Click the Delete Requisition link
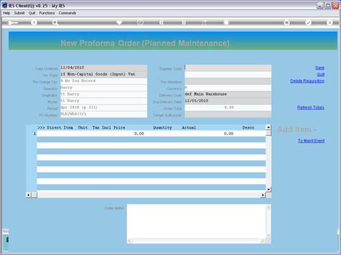Viewport: 341px width, 255px height. pyautogui.click(x=307, y=81)
